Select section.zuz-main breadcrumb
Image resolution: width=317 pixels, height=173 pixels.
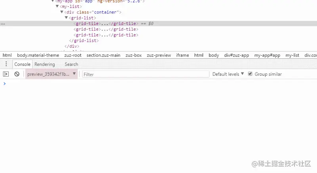click(103, 55)
